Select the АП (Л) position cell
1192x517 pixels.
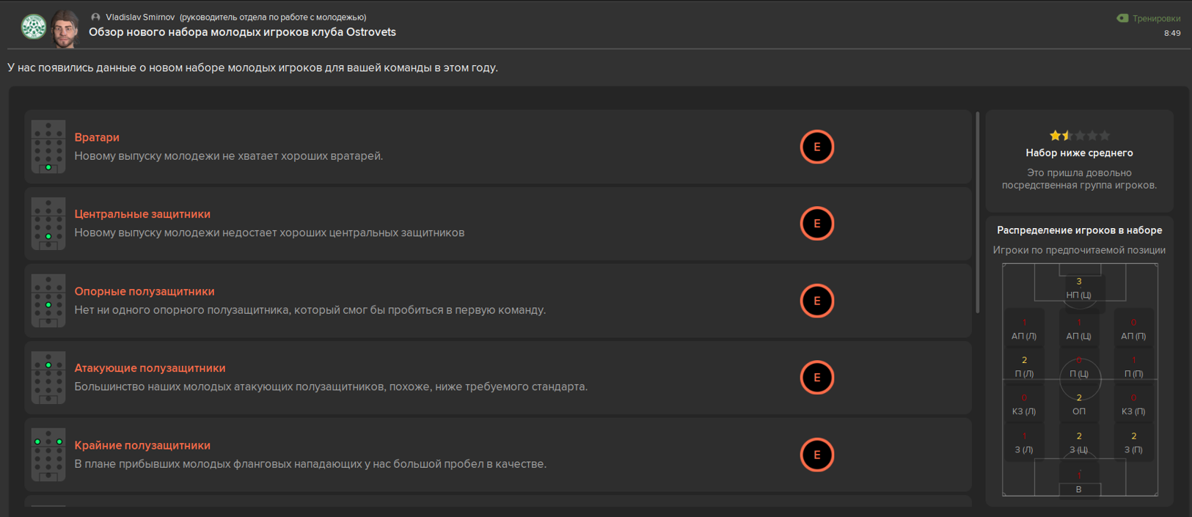pos(1024,329)
